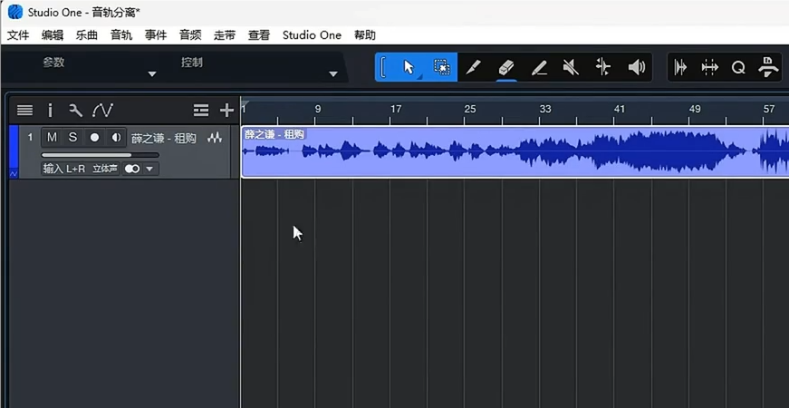
Task: Select the Listen speaker tool
Action: click(x=637, y=67)
